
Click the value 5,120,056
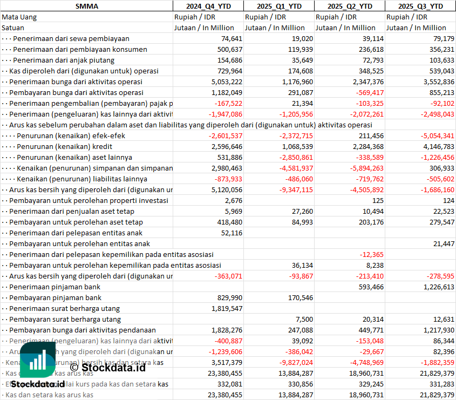227,189
